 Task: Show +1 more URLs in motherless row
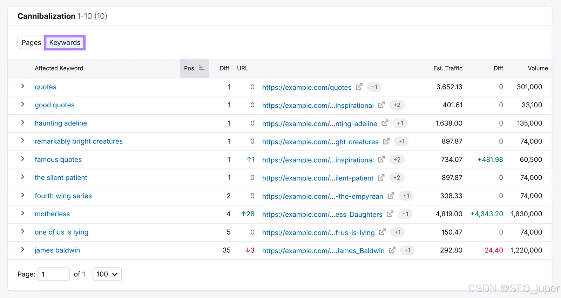click(405, 214)
